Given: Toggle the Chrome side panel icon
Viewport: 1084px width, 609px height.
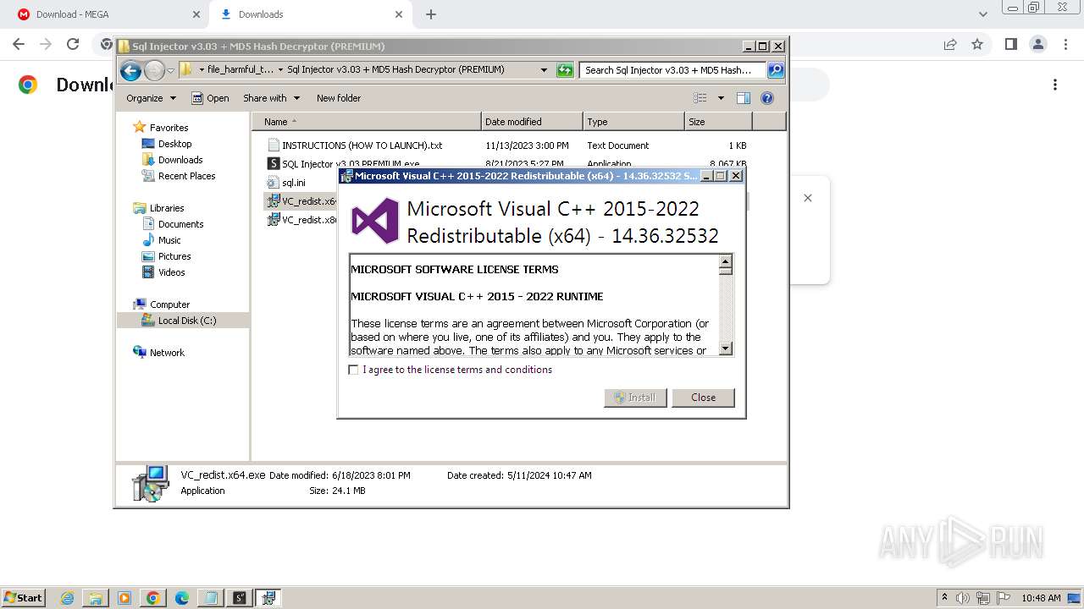Looking at the screenshot, I should tap(1010, 44).
